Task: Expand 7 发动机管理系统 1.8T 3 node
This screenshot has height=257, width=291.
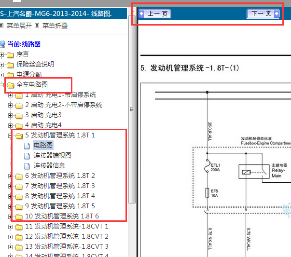Action: pos(11,186)
